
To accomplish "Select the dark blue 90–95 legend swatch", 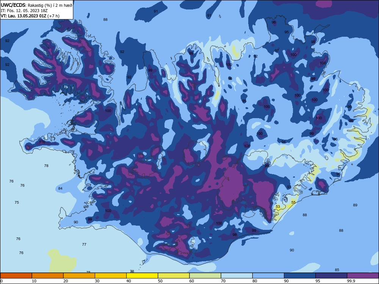I will tap(300, 276).
